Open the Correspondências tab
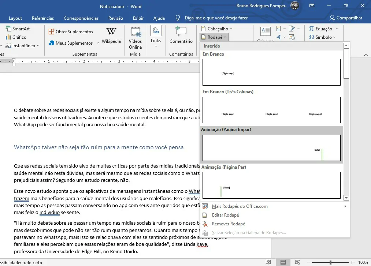This screenshot has height=266, width=371. click(x=81, y=18)
